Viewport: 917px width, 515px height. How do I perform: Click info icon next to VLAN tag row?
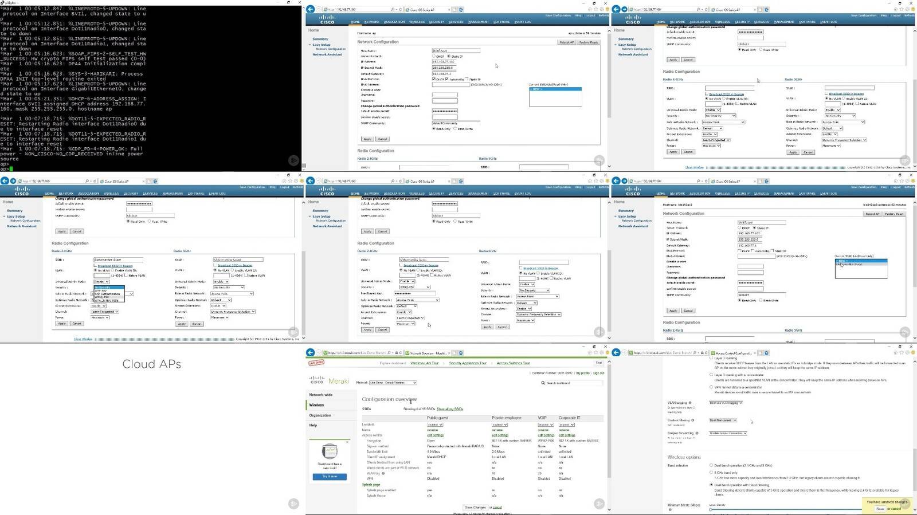(x=383, y=473)
